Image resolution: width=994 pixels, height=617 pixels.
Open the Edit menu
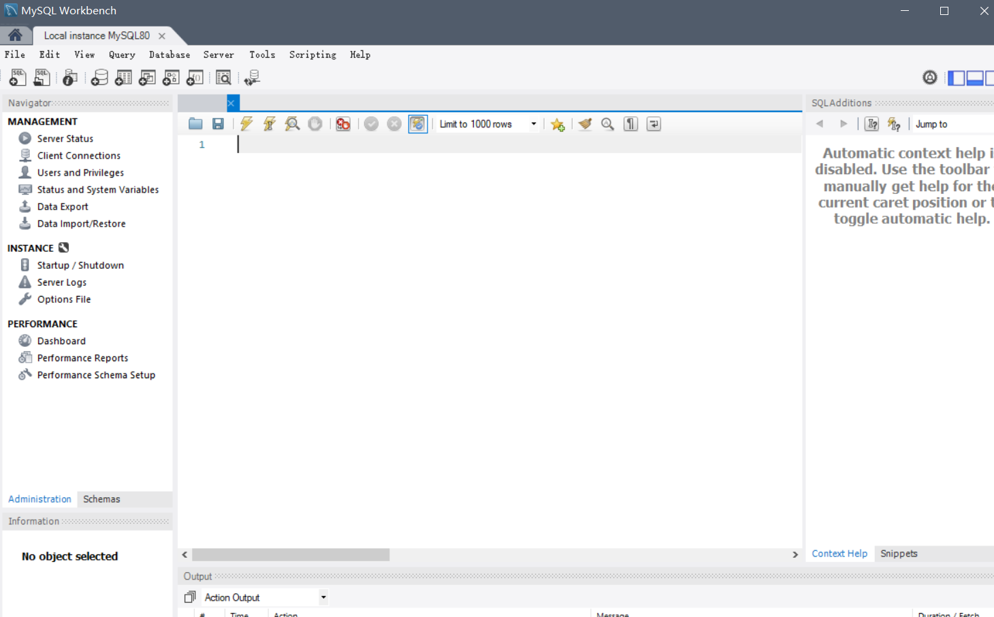50,54
